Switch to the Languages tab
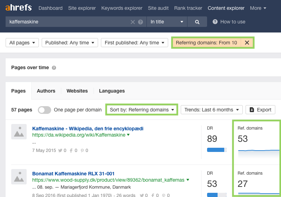 (x=112, y=91)
